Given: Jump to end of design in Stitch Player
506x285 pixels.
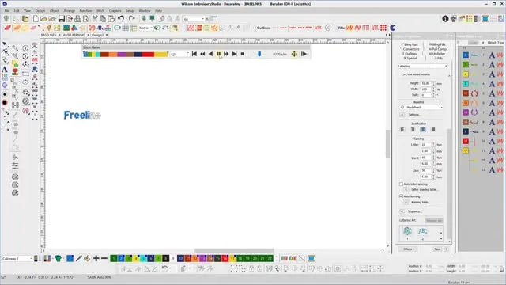Looking at the screenshot, I should (234, 54).
